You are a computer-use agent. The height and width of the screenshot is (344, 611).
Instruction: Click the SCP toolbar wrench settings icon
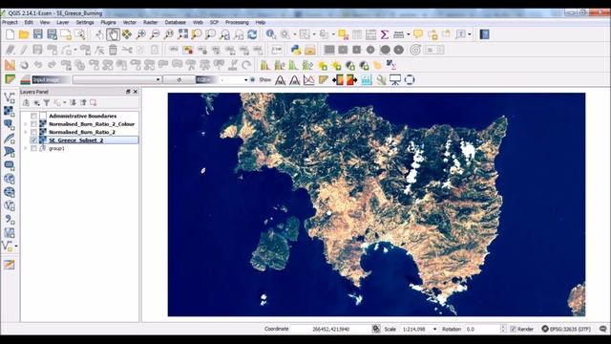tap(381, 80)
